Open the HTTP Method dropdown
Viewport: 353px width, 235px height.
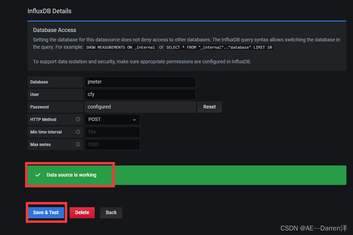[112, 120]
